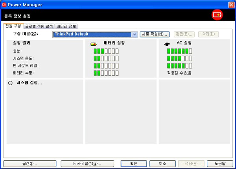The width and height of the screenshot is (236, 169).
Task: Click the 배터리 수명: label
Action: pyautogui.click(x=23, y=73)
